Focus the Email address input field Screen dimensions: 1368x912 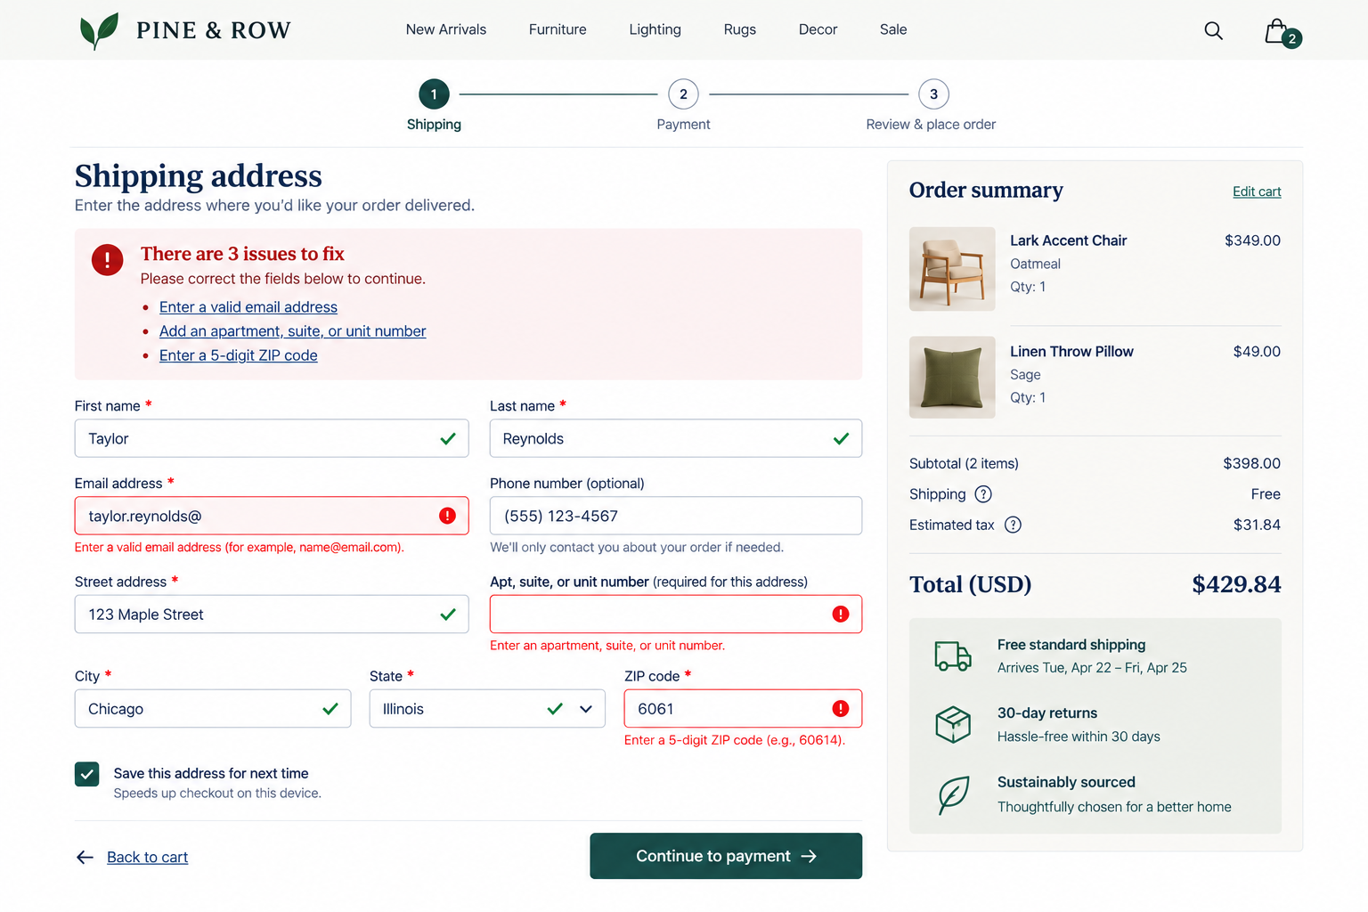click(272, 516)
